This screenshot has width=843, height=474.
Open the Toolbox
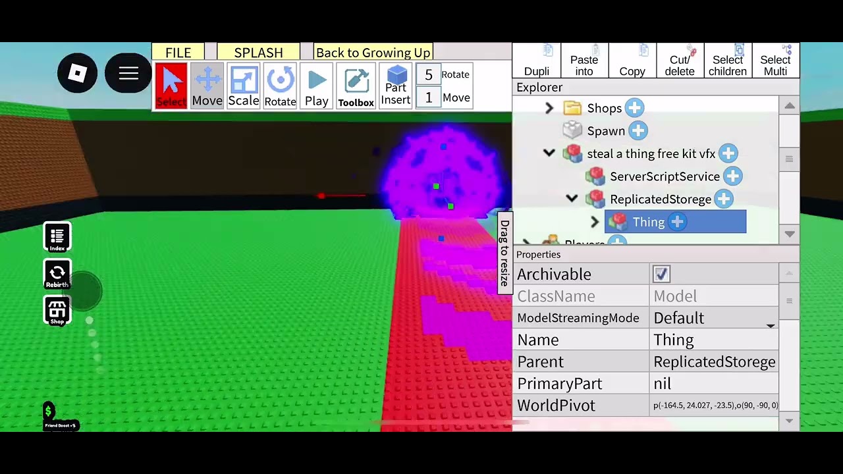point(356,86)
